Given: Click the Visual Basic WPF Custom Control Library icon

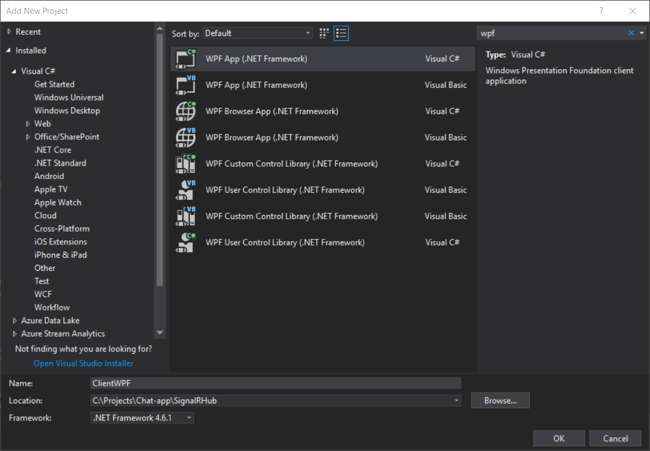Looking at the screenshot, I should 186,217.
